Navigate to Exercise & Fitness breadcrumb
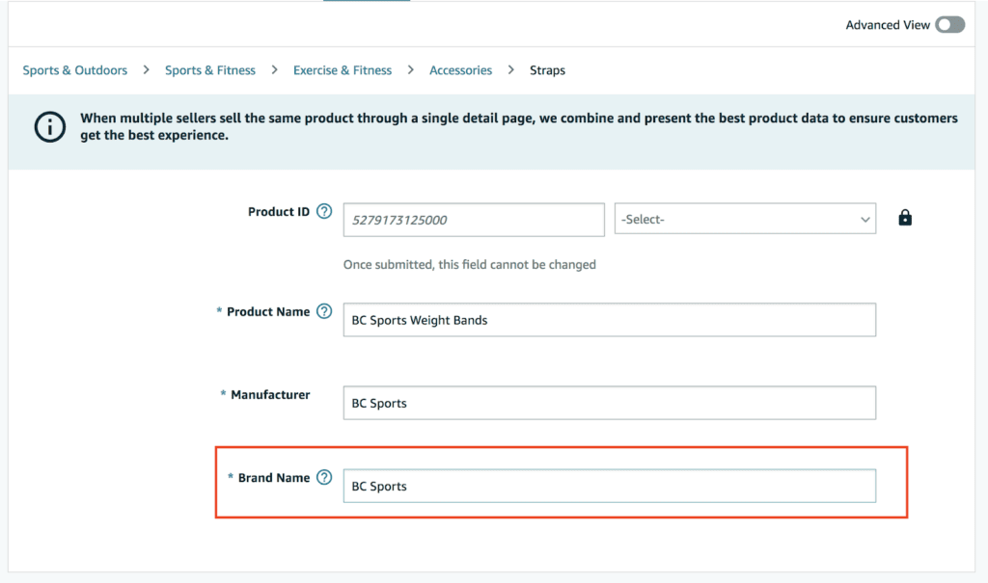988x583 pixels. pos(343,70)
